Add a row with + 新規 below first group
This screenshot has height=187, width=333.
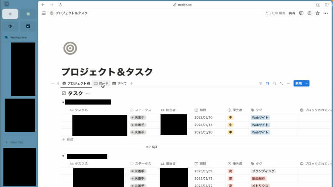[x=68, y=139]
